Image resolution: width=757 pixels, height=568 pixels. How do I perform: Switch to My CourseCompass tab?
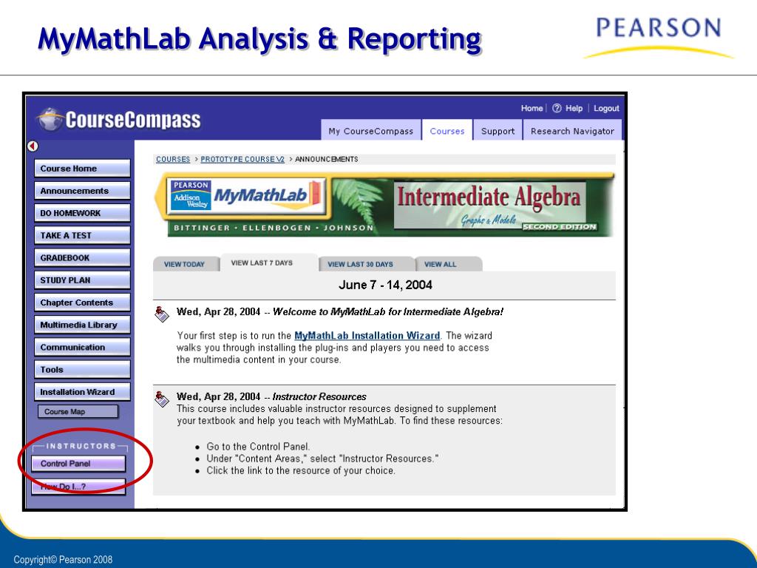[x=371, y=130]
